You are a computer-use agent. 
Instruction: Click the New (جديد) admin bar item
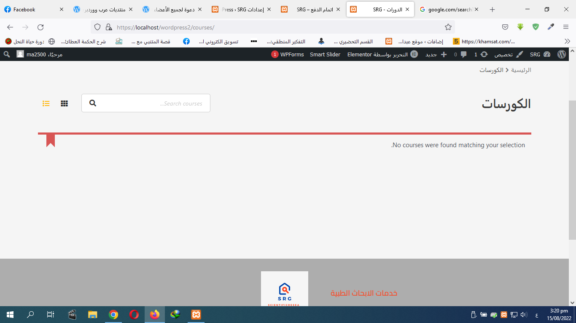[436, 54]
